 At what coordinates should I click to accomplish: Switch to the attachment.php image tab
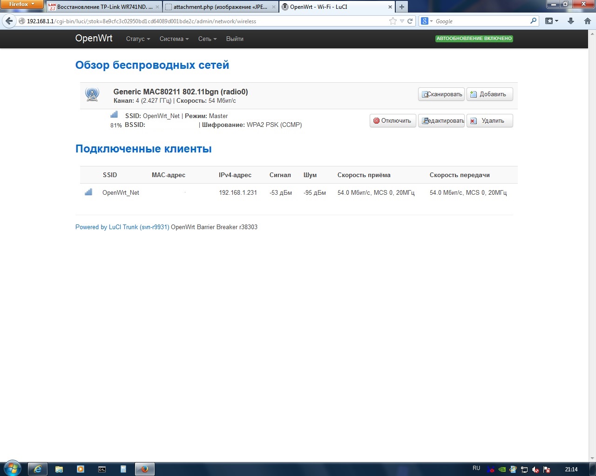(x=220, y=7)
